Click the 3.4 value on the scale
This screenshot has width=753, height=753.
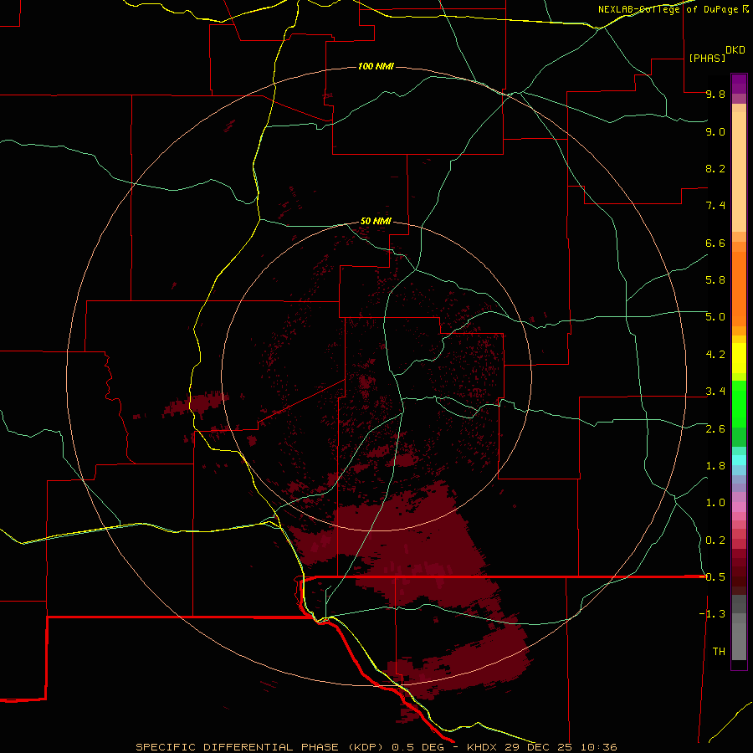pos(715,392)
